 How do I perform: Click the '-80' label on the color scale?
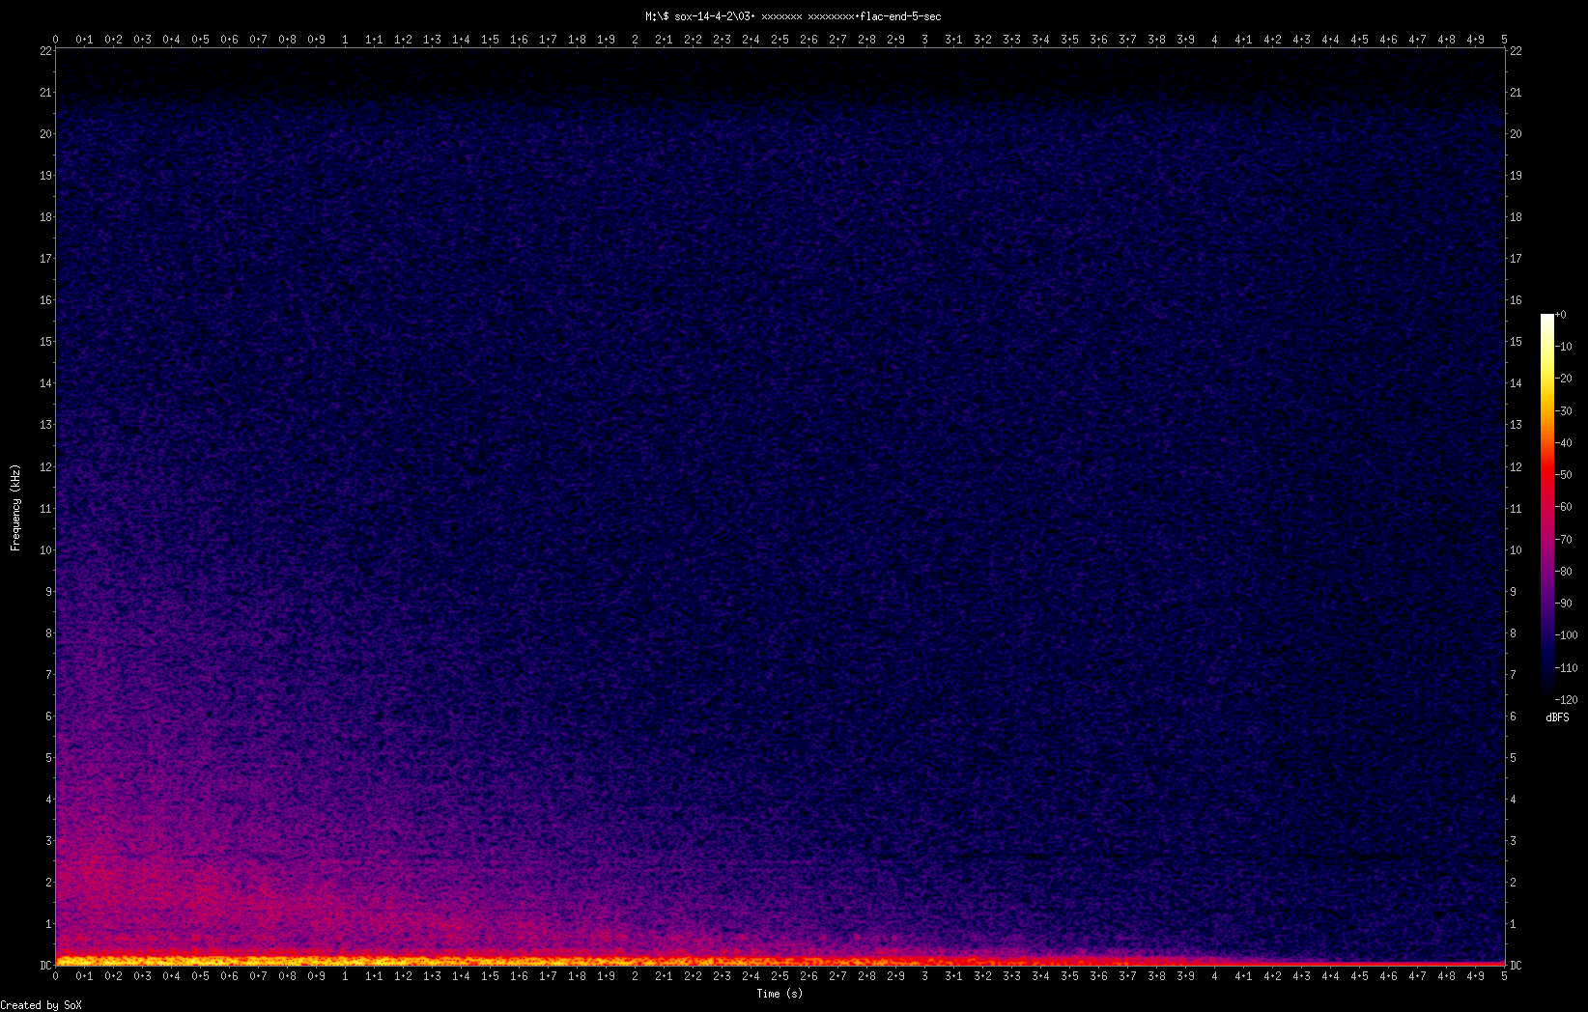click(1565, 572)
